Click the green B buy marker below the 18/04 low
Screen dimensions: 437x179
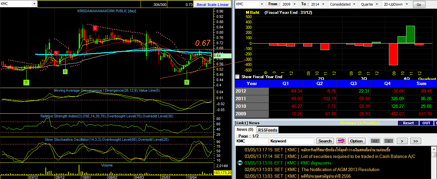tap(187, 82)
